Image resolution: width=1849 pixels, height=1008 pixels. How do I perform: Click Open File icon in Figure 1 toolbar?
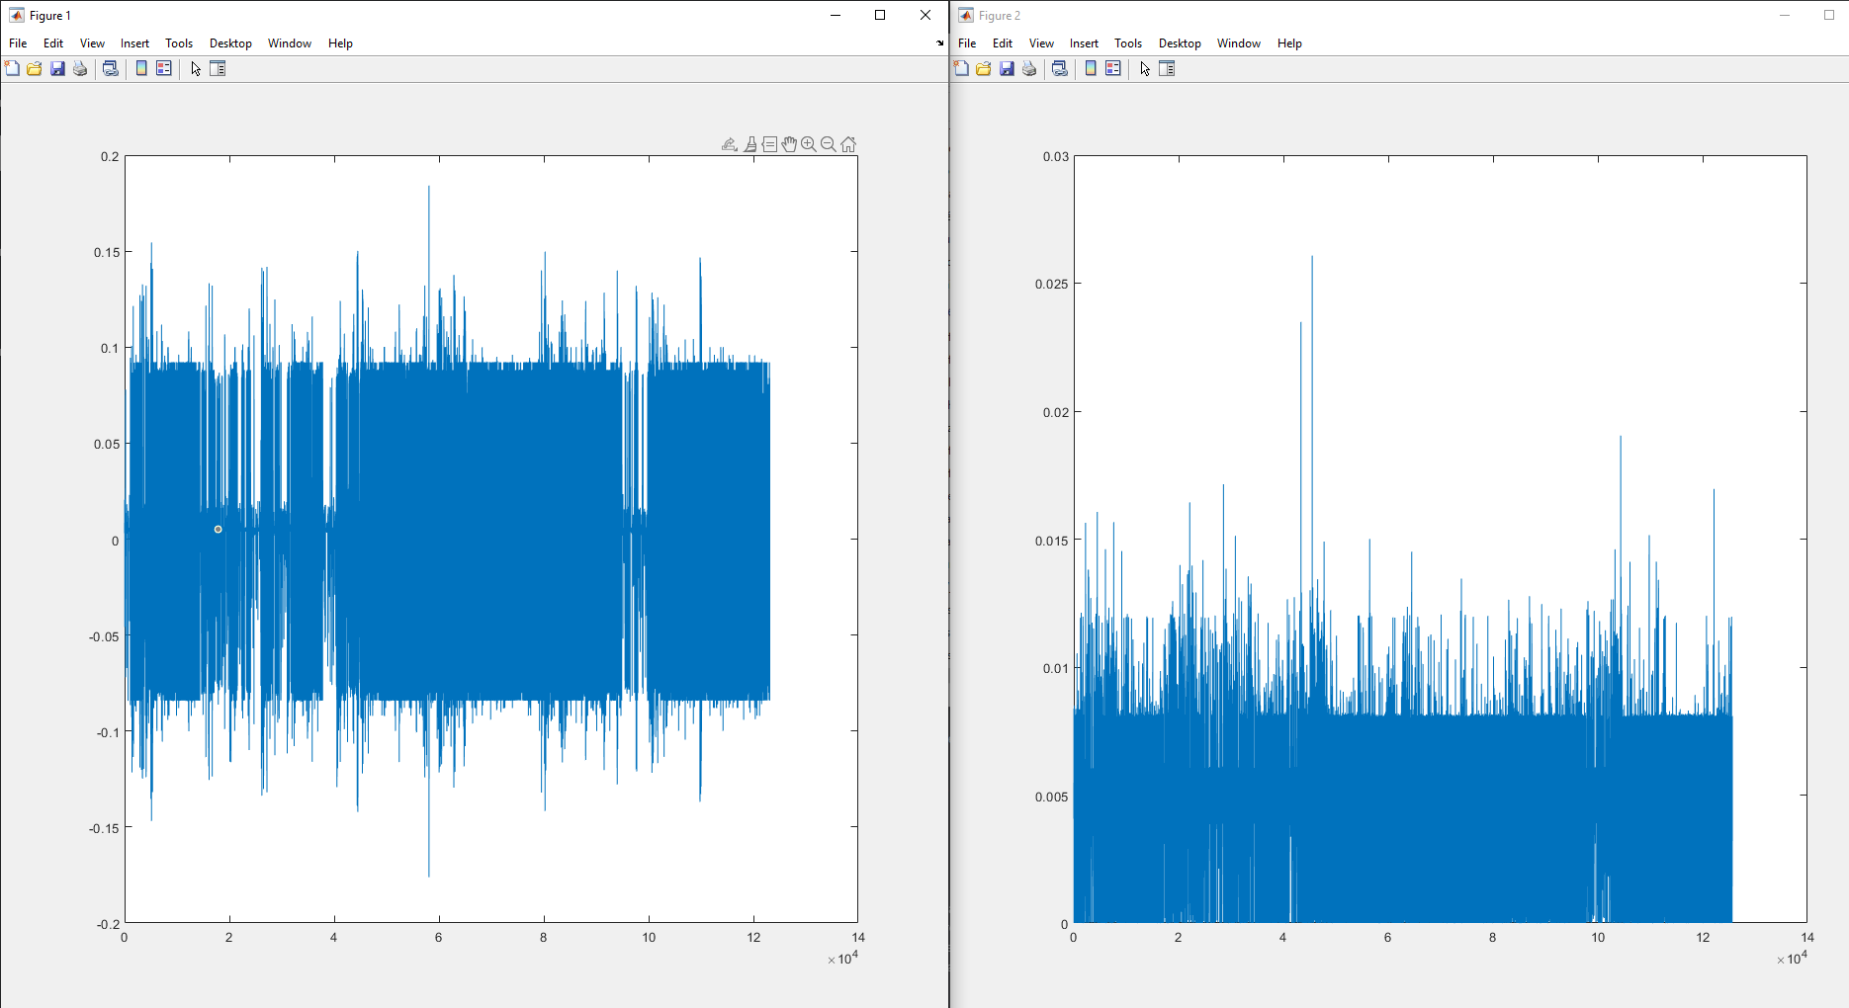coord(35,68)
